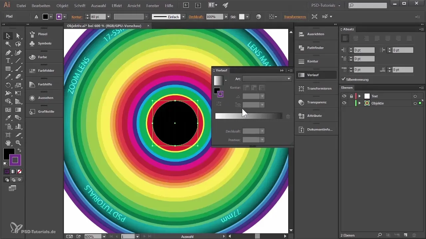426x239 pixels.
Task: Open the stroke profile Einfach dropdown
Action: [183, 17]
